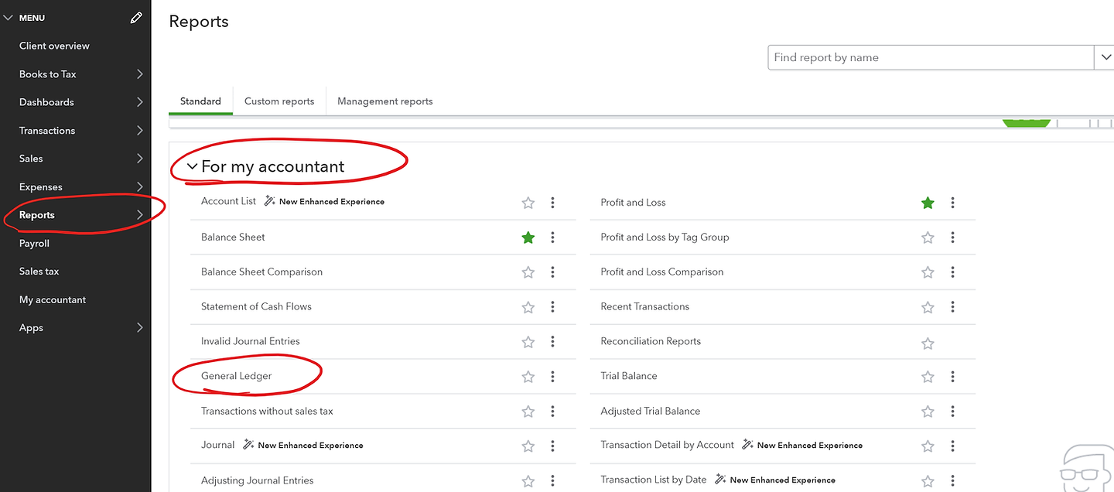Open the Adjusting Journal Entries report

258,480
